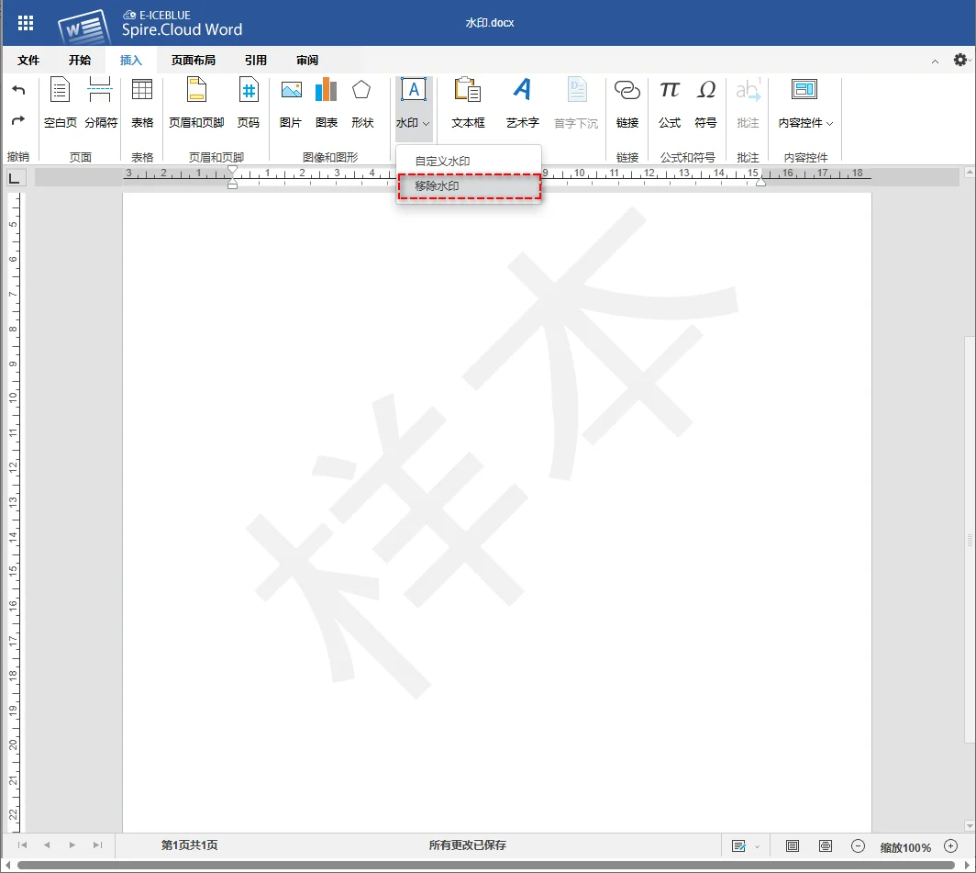Toggle track changes icon in status bar
This screenshot has width=976, height=873.
(738, 845)
